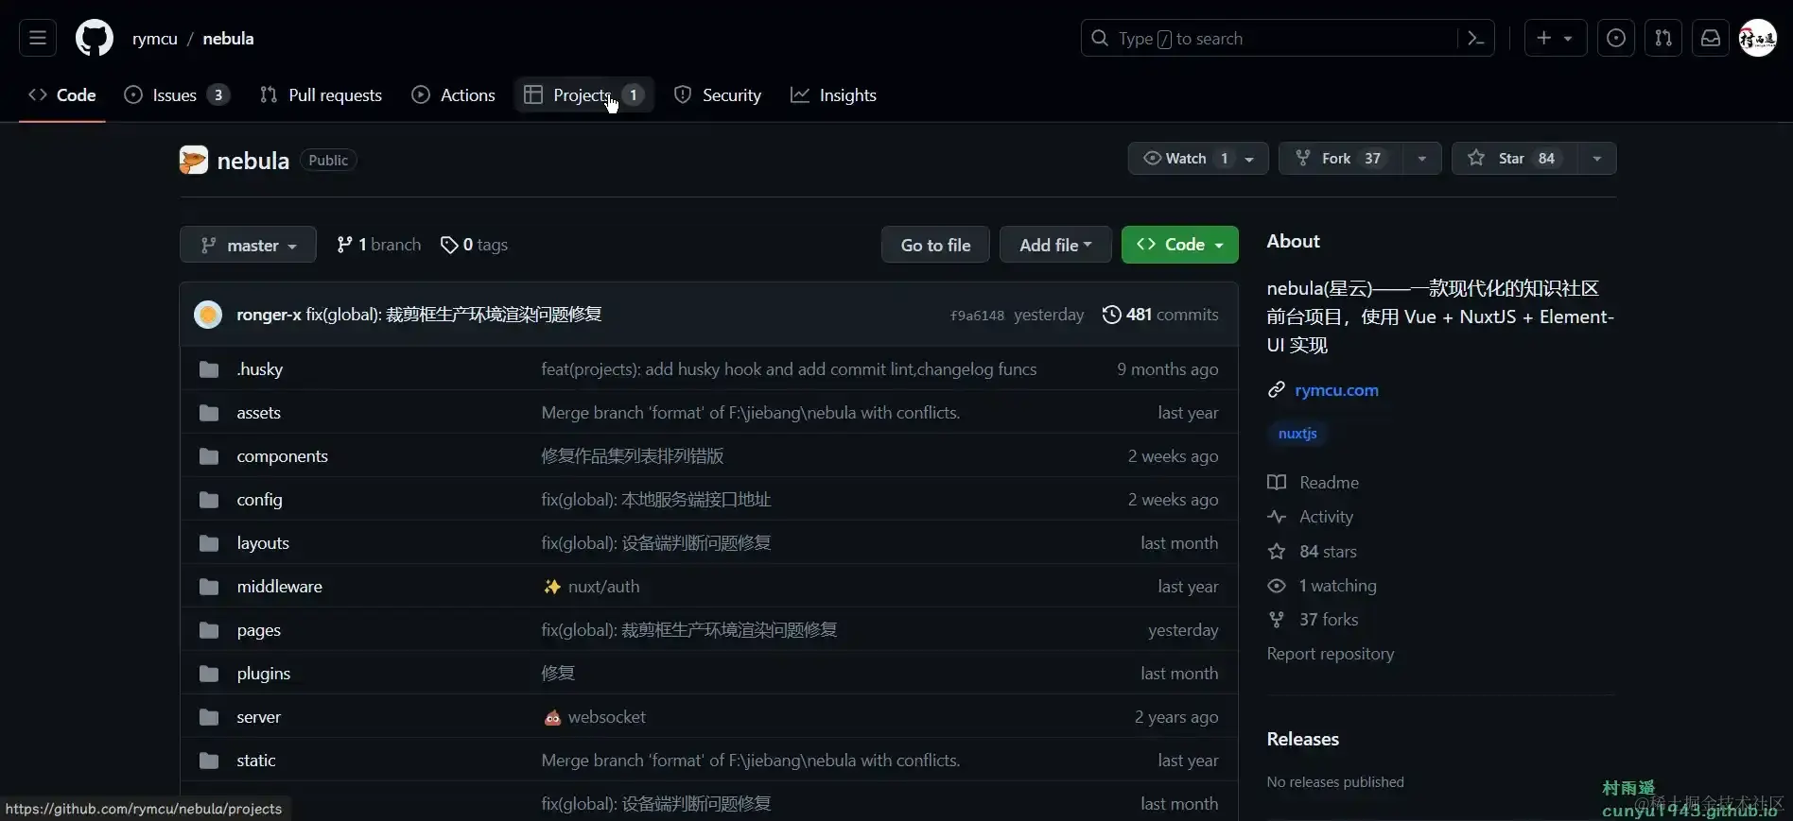Open the green Code dropdown
Viewport: 1793px width, 821px height.
(x=1179, y=245)
